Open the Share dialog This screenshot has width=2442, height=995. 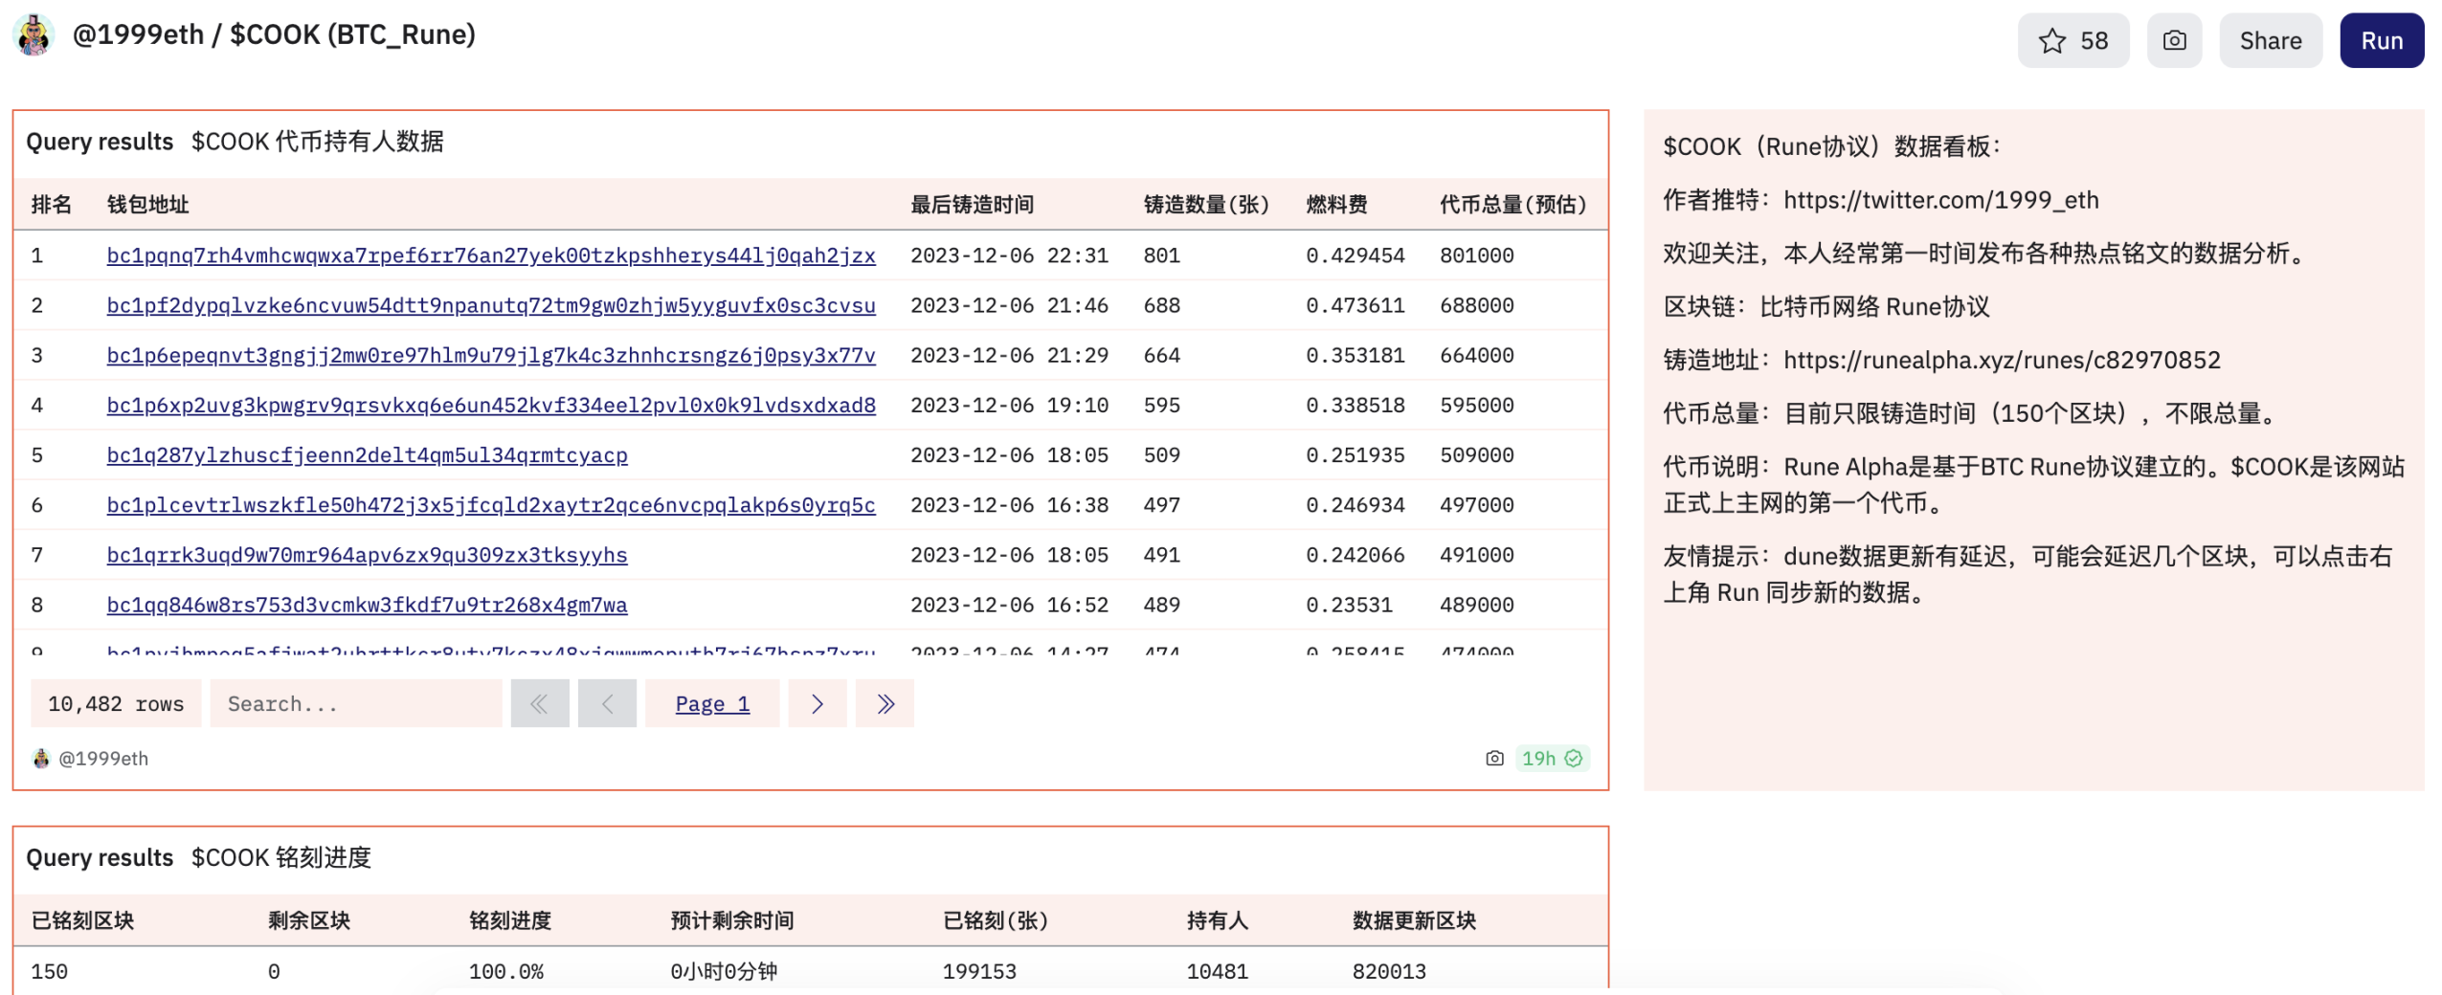click(x=2269, y=41)
